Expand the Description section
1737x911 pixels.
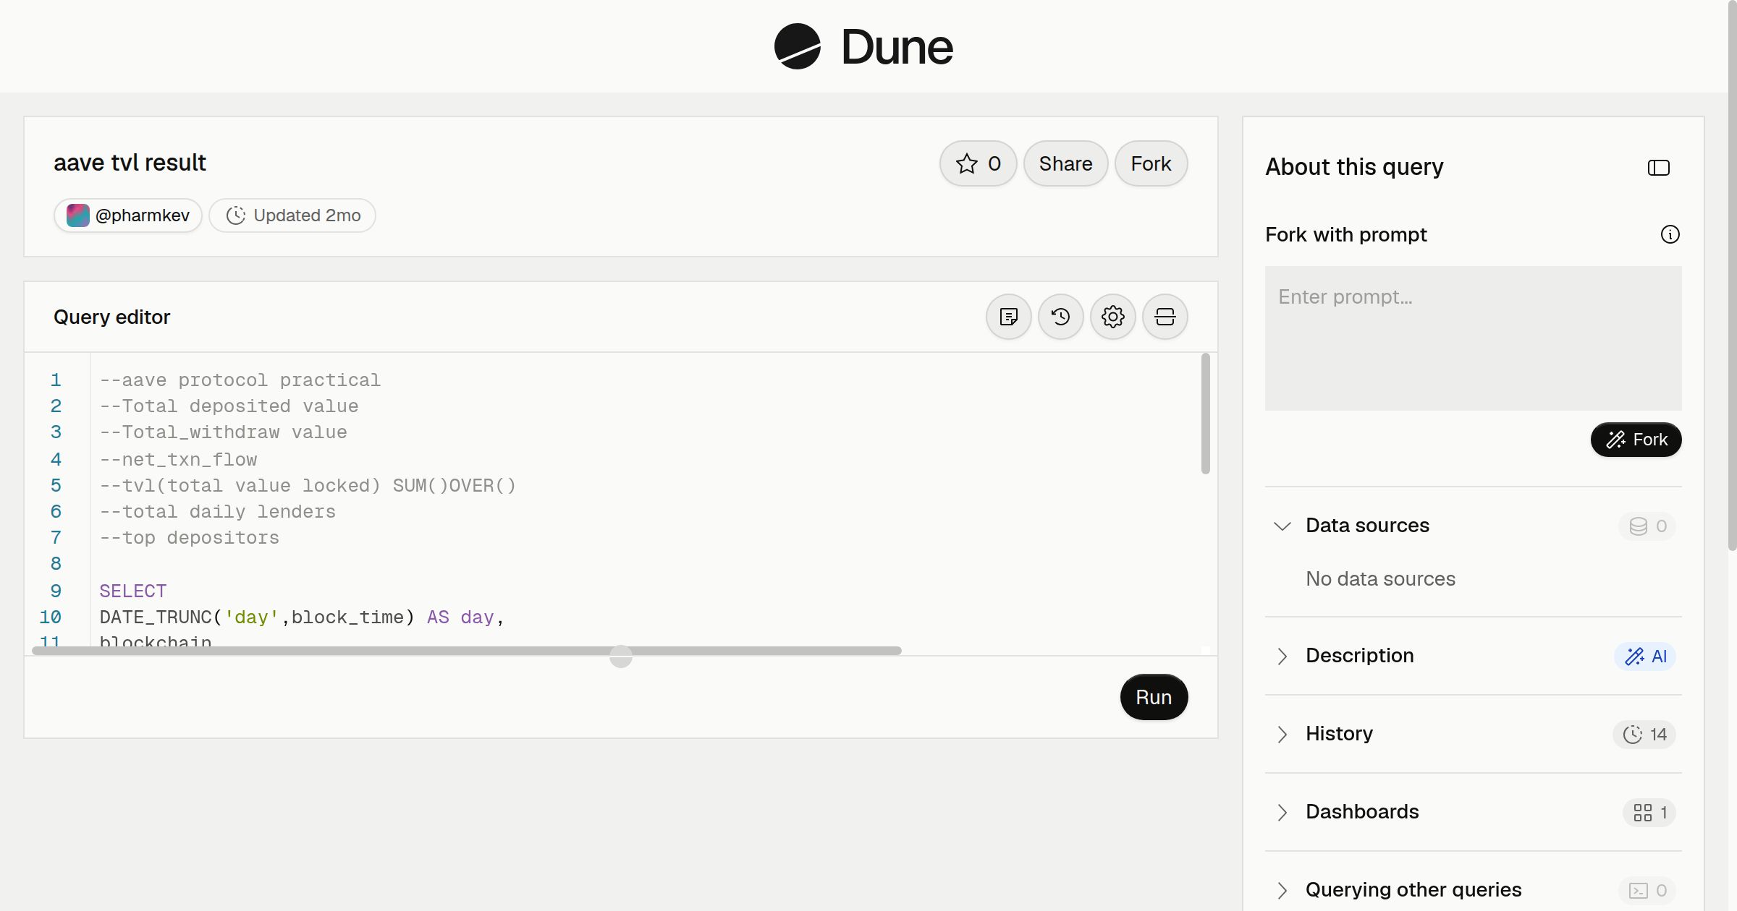click(1282, 656)
